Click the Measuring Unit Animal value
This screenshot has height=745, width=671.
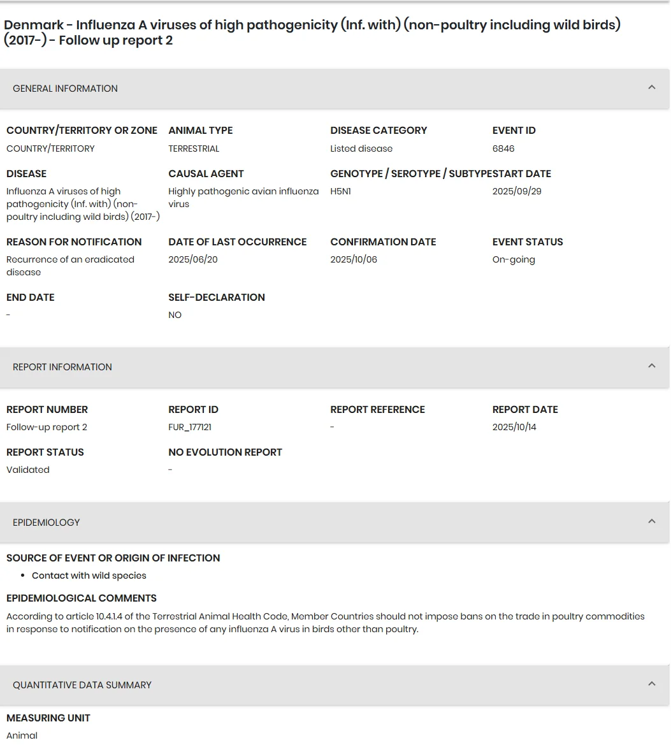click(x=22, y=735)
